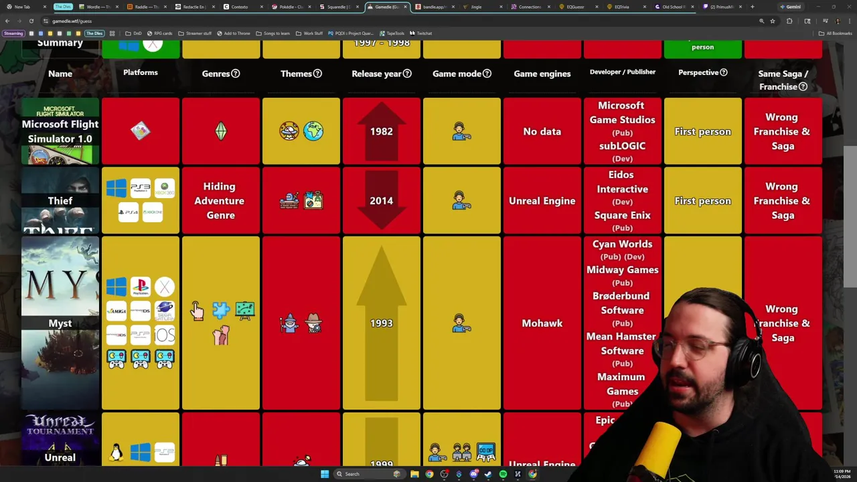Screen dimensions: 857x482
Task: Click the PS4 platform icon in Thief row
Action: coord(129,212)
